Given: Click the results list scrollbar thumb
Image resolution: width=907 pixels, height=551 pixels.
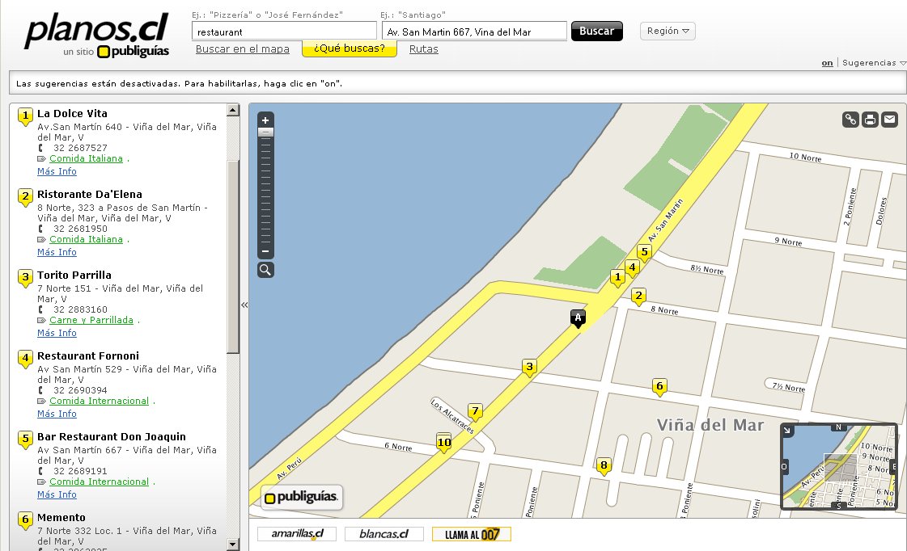Looking at the screenshot, I should (233, 257).
